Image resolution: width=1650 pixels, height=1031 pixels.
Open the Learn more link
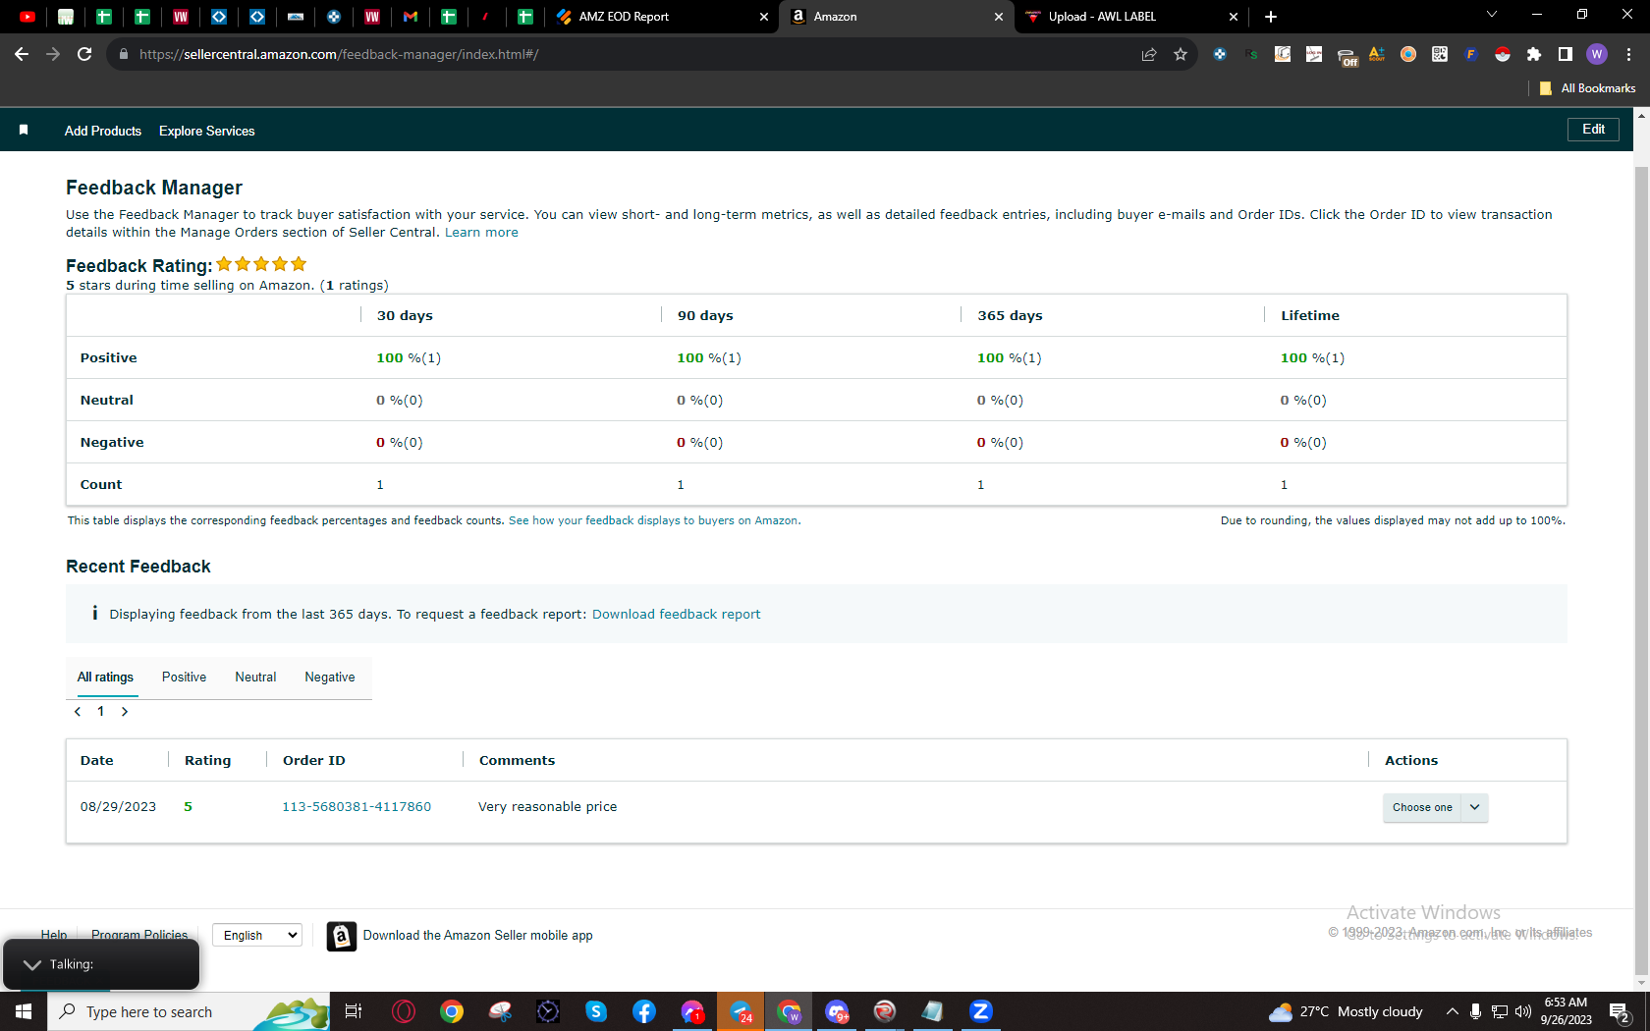pos(481,233)
